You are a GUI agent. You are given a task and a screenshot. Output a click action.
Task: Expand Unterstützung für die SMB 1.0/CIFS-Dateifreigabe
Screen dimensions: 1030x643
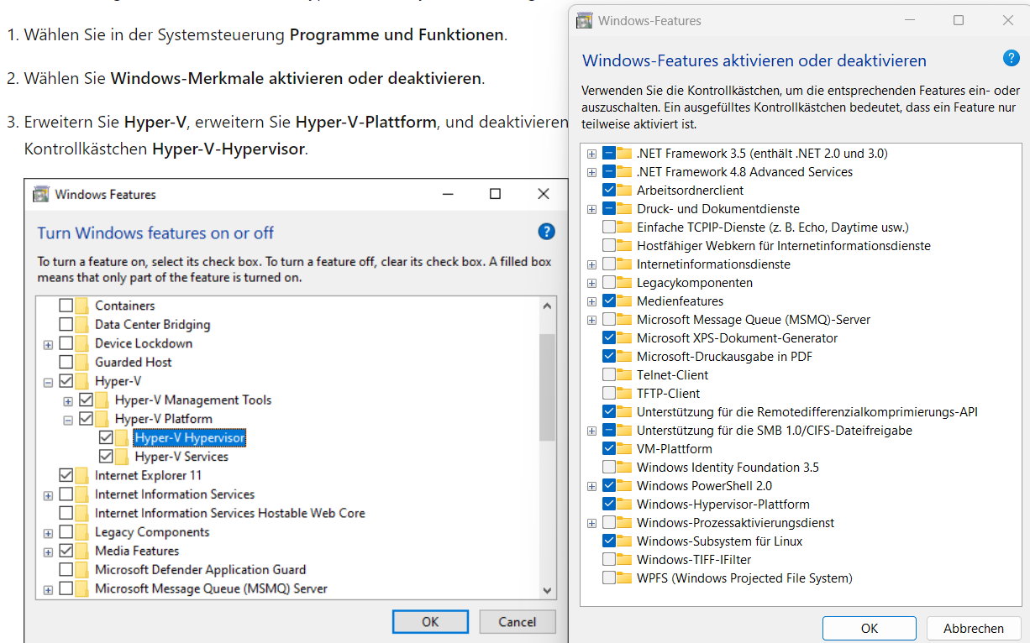(x=592, y=431)
